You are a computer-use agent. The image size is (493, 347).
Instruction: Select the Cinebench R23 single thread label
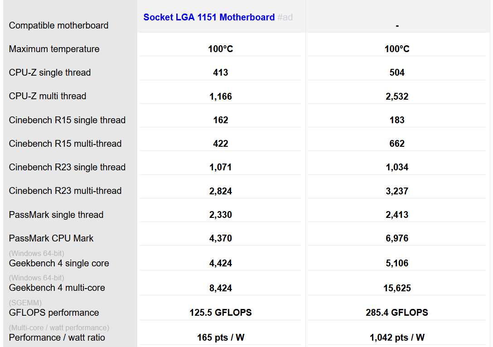pyautogui.click(x=67, y=167)
